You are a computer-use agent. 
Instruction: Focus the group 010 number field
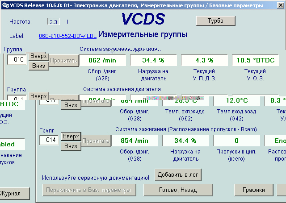[17, 59]
